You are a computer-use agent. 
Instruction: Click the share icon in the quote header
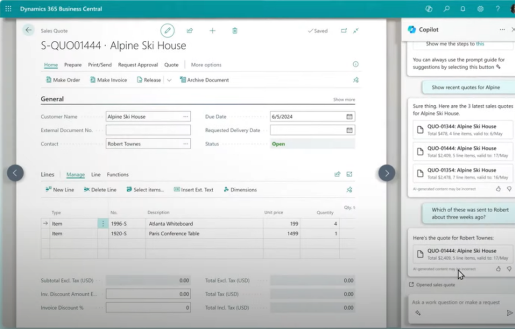click(190, 31)
